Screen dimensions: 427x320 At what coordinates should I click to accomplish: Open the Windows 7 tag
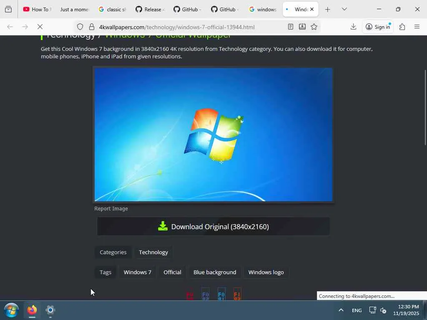coord(137,272)
